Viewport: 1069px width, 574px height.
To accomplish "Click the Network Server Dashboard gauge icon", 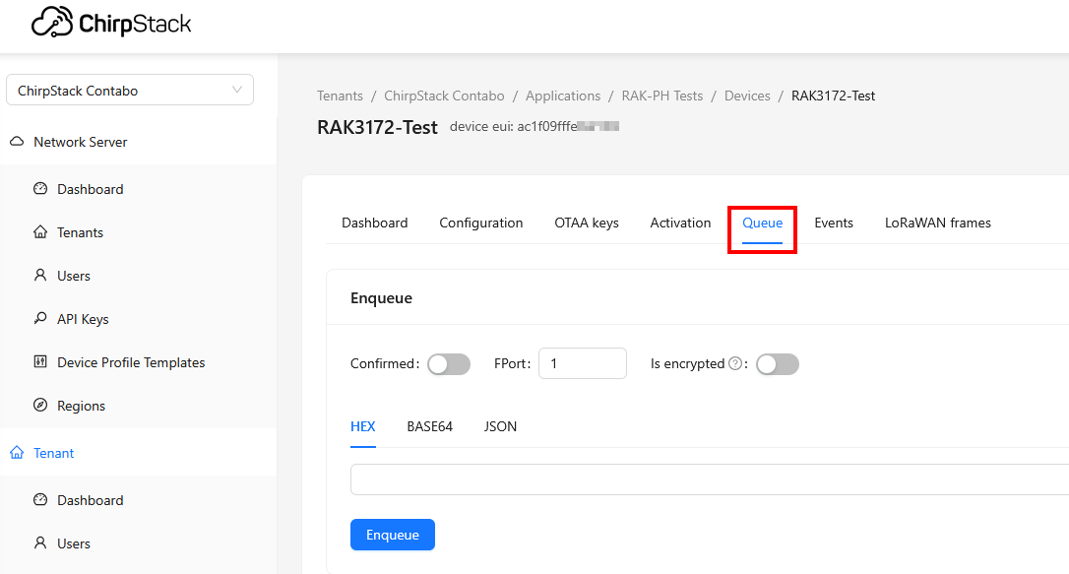I will 40,189.
